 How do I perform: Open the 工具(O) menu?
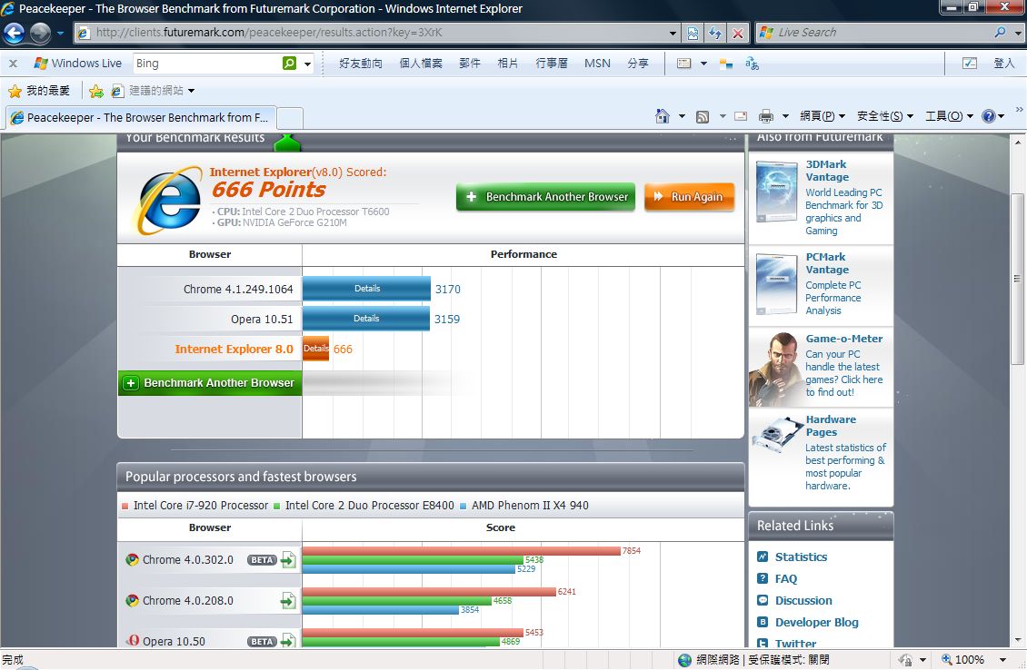point(949,116)
